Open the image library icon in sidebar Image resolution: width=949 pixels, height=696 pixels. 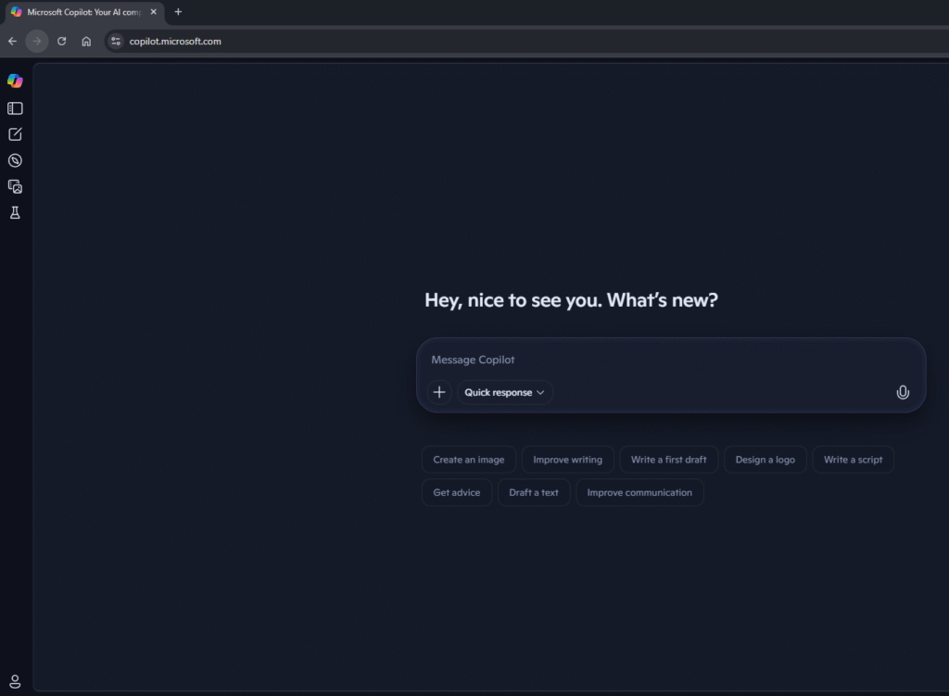pyautogui.click(x=15, y=186)
